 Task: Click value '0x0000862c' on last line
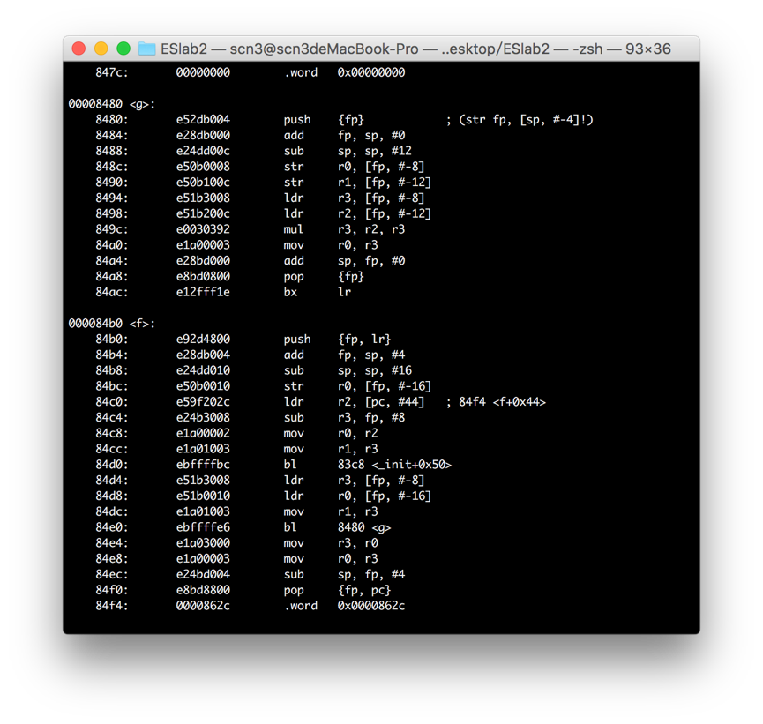coord(371,606)
